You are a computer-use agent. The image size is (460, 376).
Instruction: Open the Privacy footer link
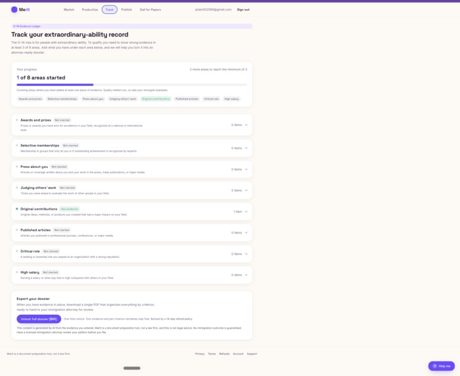199,354
